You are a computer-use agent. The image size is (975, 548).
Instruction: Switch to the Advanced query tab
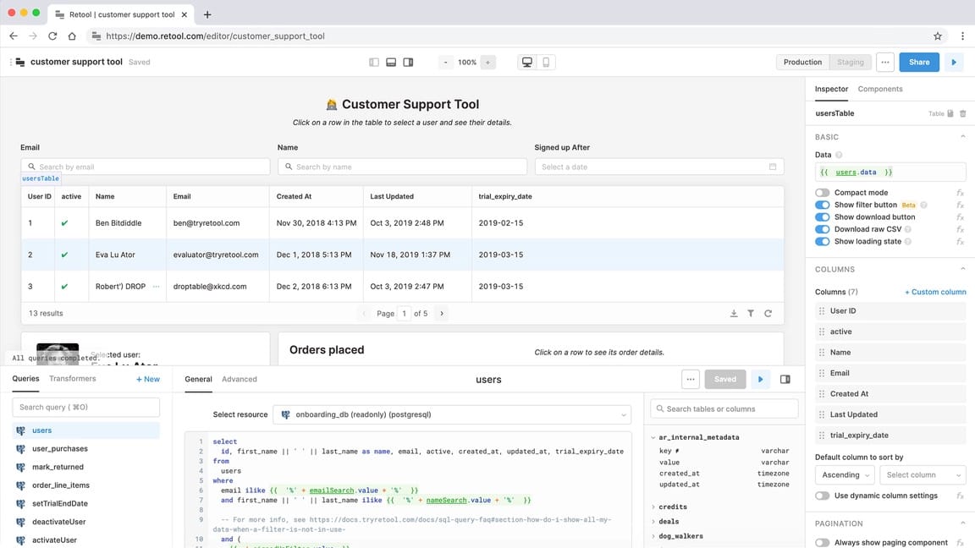[239, 379]
